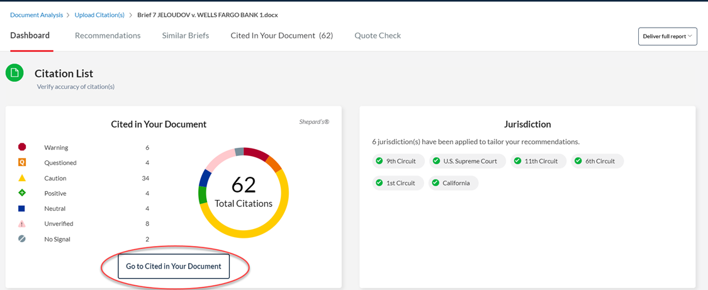Open the Similar Briefs tab

tap(186, 36)
